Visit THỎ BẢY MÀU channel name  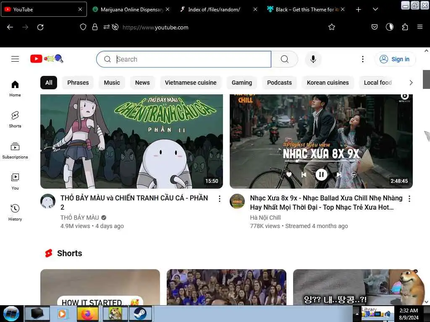[79, 218]
